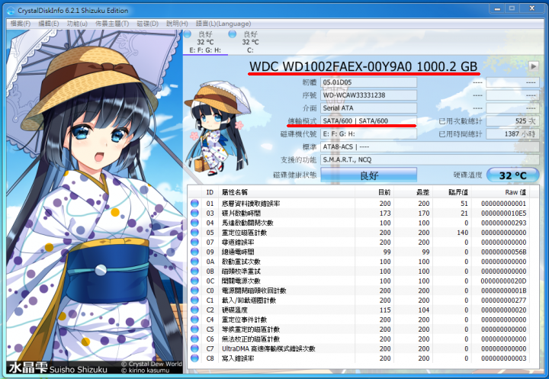Click the 良好 health status button

pos(369,175)
